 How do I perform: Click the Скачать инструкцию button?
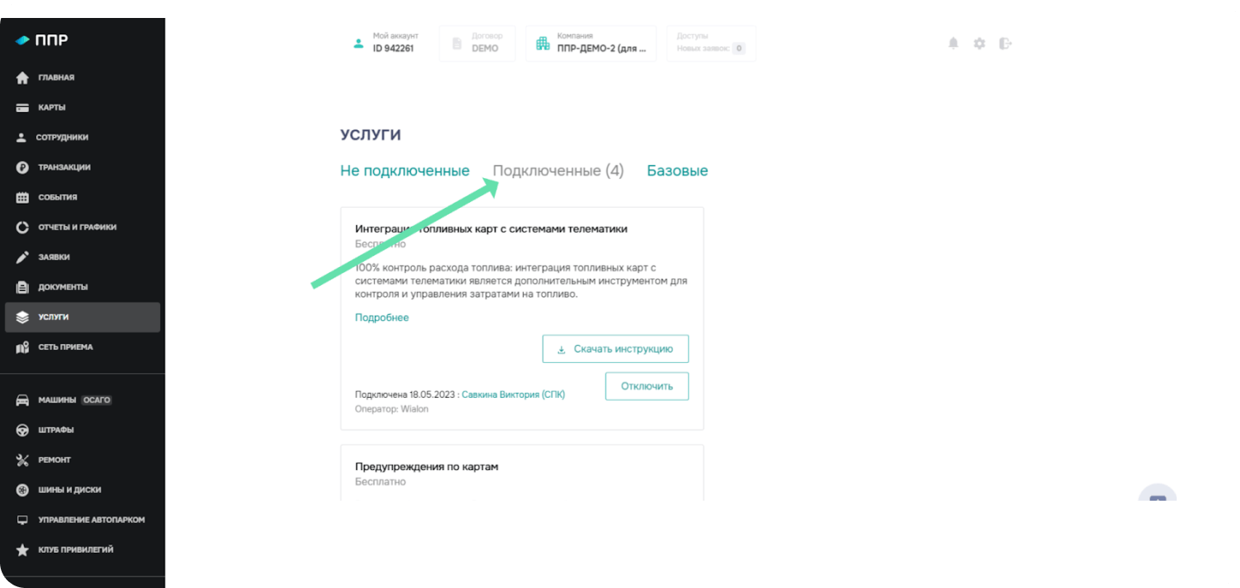(x=615, y=349)
